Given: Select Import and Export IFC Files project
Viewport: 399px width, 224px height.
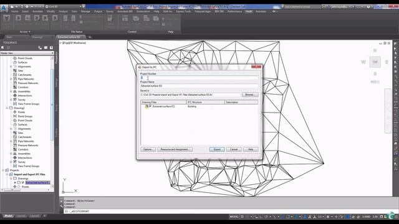Looking at the screenshot, I should [x=29, y=174].
